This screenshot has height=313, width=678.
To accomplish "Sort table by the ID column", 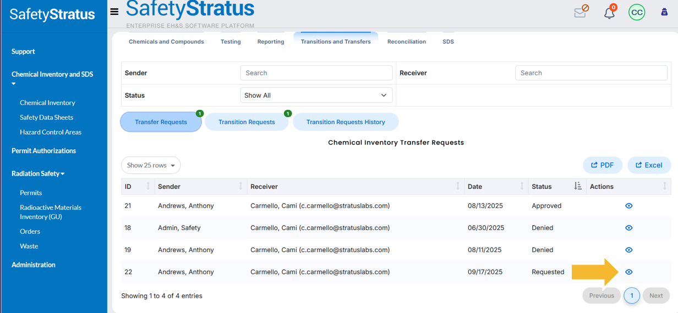I will 138,187.
